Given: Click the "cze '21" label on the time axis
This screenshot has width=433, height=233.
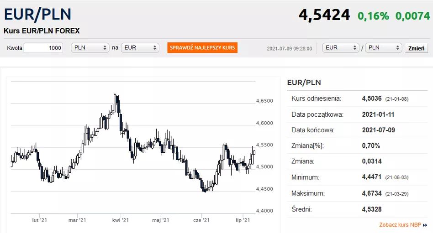Looking at the screenshot, I should coord(201,220).
